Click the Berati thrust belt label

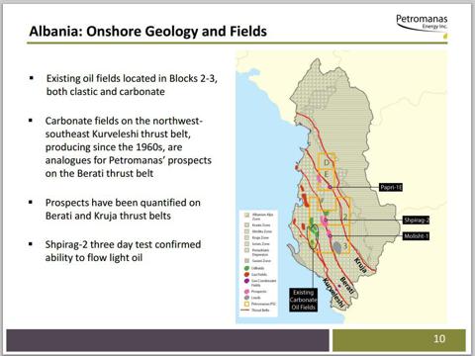tap(347, 286)
